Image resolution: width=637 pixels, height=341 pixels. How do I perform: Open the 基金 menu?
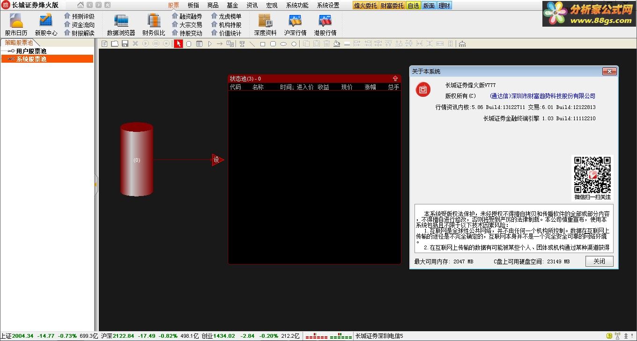coord(232,6)
